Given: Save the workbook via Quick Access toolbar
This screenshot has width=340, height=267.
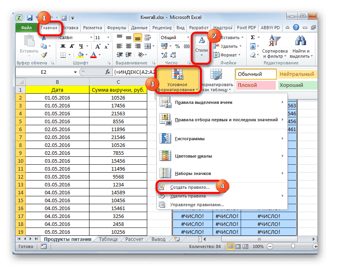Looking at the screenshot, I should pos(30,17).
